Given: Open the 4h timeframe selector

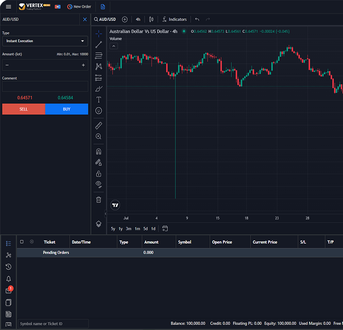Looking at the screenshot, I should pos(138,20).
